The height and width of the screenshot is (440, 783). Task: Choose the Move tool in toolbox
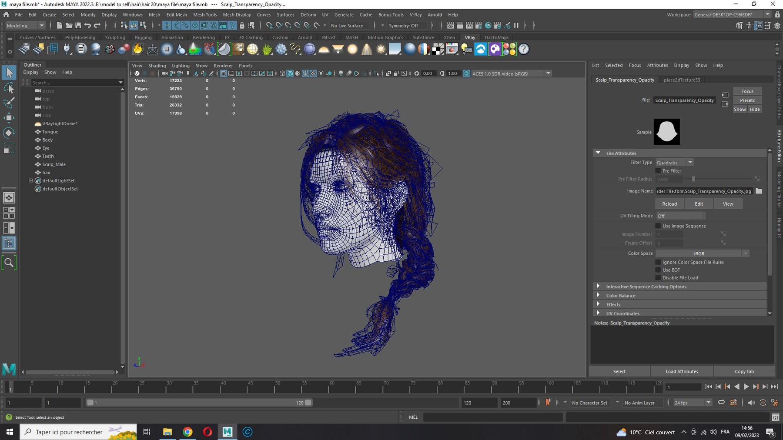coord(9,118)
